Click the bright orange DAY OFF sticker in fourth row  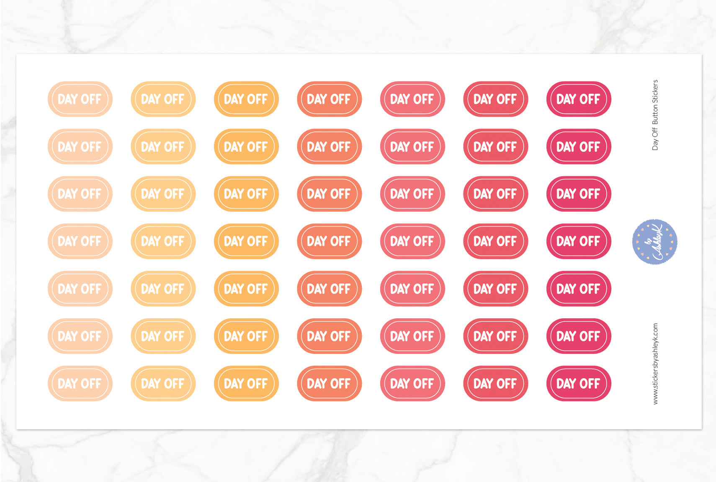click(246, 241)
